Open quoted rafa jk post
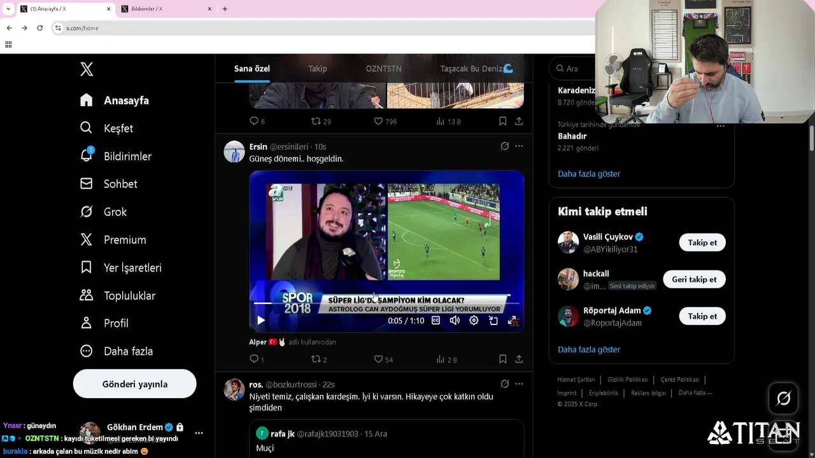815x458 pixels. (x=386, y=439)
